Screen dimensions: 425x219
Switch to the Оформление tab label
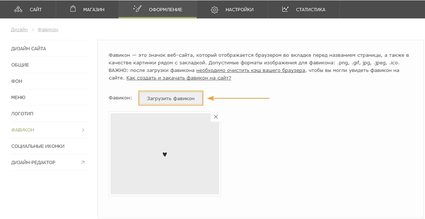(166, 10)
